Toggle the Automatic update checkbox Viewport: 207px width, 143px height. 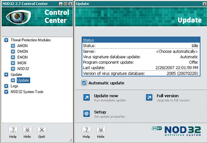tap(84, 83)
